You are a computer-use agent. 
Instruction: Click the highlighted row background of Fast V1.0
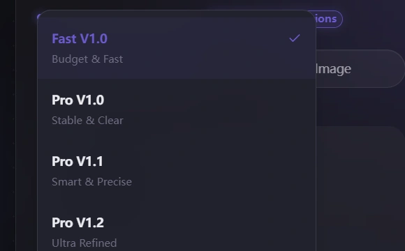point(196,49)
